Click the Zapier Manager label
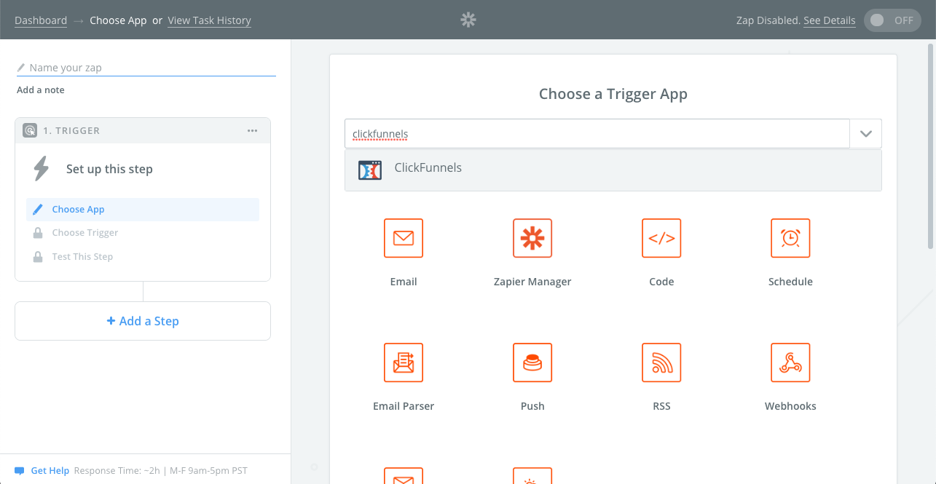The width and height of the screenshot is (936, 484). (532, 282)
